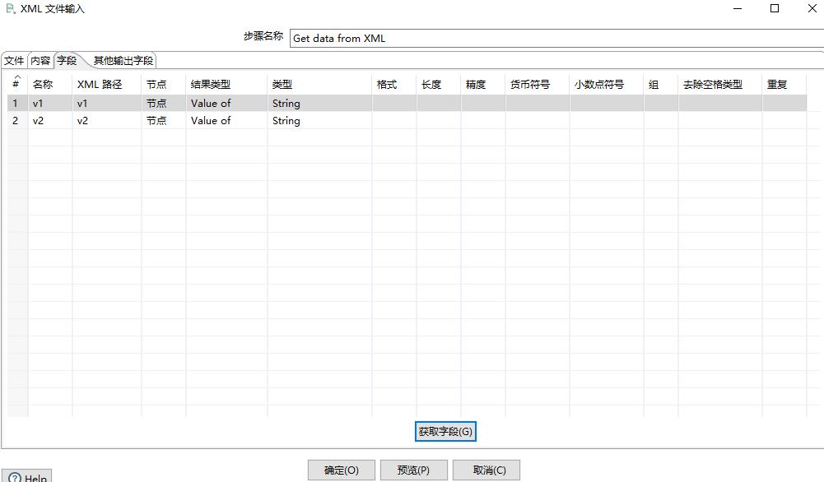Edit the 格式 cell for field v1
Screen dimensions: 824x482
tap(393, 103)
